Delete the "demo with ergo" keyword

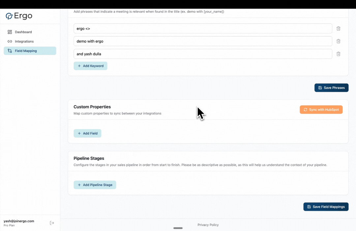pyautogui.click(x=338, y=41)
